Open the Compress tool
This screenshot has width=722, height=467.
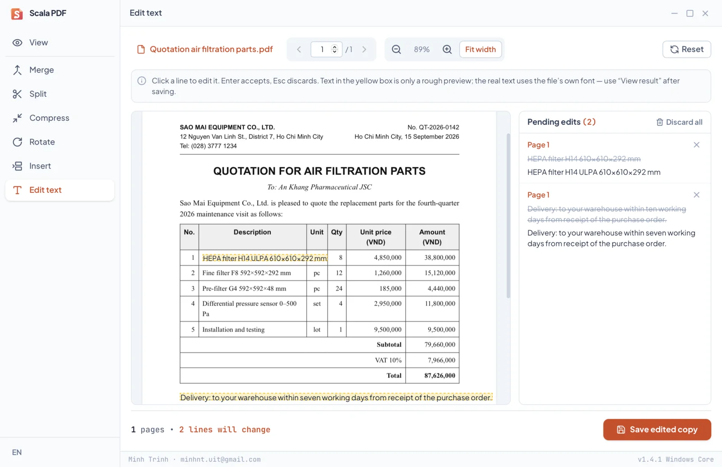[60, 118]
